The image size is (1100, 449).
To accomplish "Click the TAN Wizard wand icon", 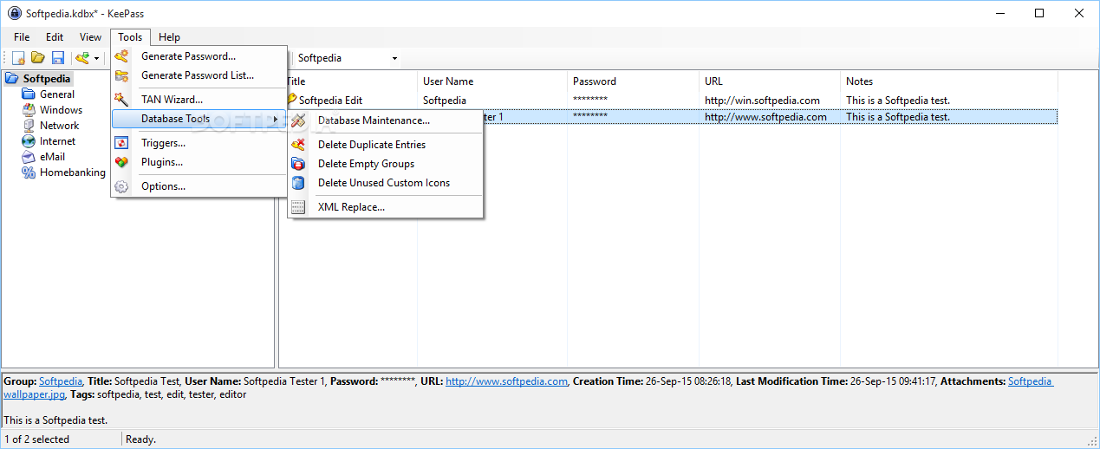I will [x=122, y=100].
